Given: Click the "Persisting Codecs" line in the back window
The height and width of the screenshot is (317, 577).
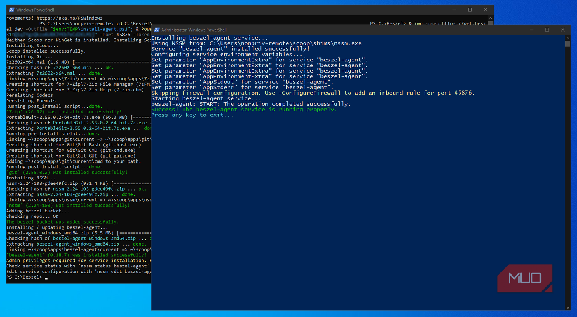Looking at the screenshot, I should (30, 95).
